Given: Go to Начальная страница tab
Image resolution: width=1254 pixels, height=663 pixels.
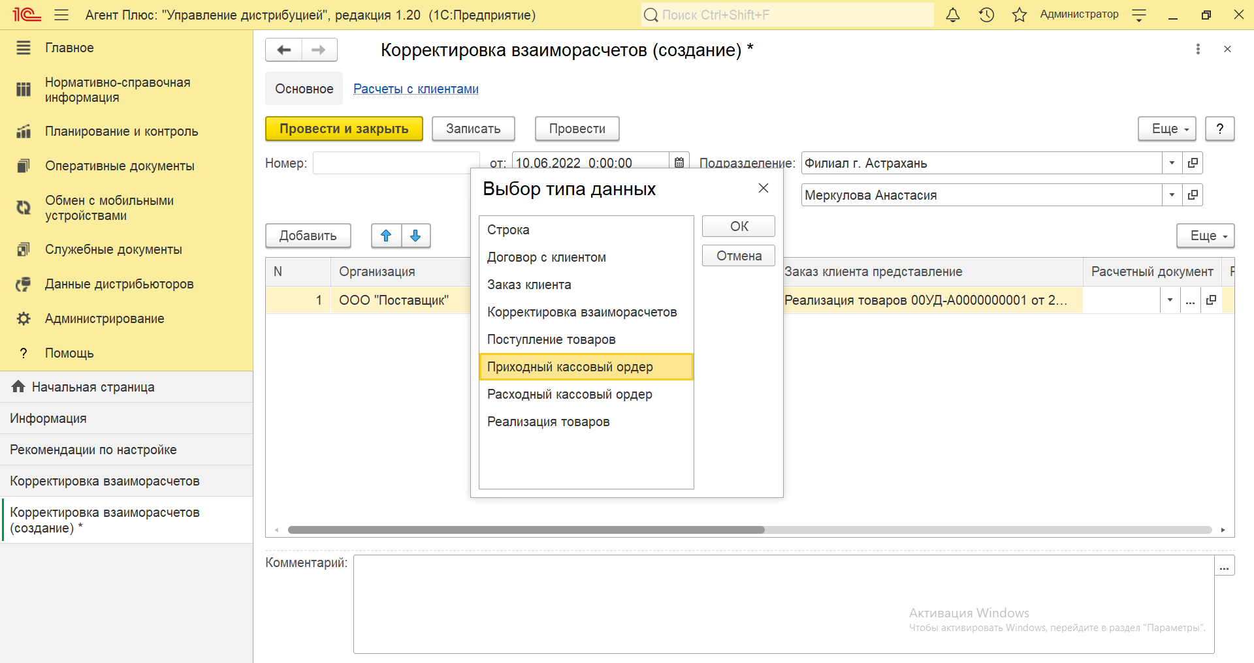Looking at the screenshot, I should [x=127, y=387].
